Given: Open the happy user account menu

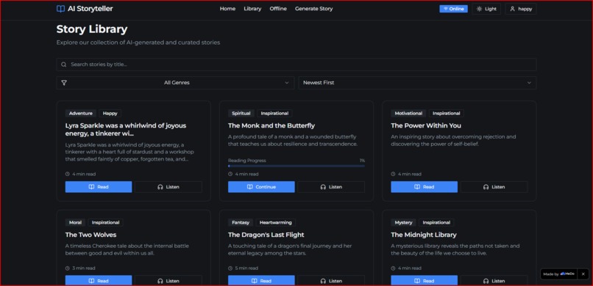Looking at the screenshot, I should [521, 9].
